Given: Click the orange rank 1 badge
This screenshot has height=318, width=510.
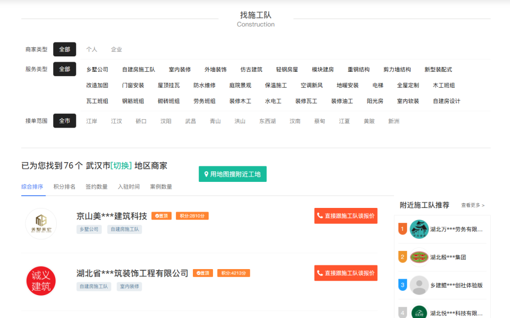Looking at the screenshot, I should [403, 229].
